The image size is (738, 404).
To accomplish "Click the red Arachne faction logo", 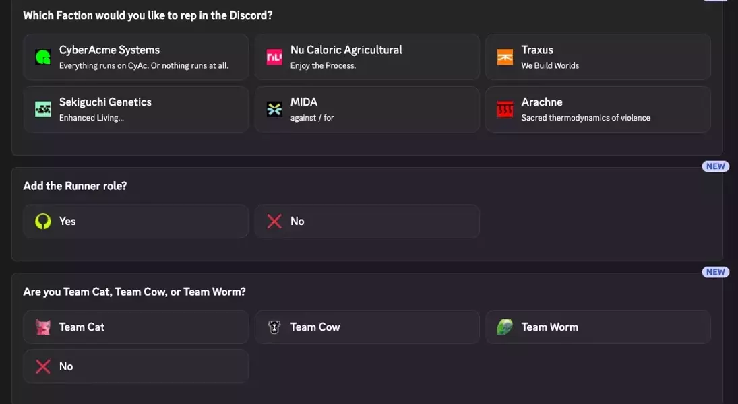I will [505, 109].
